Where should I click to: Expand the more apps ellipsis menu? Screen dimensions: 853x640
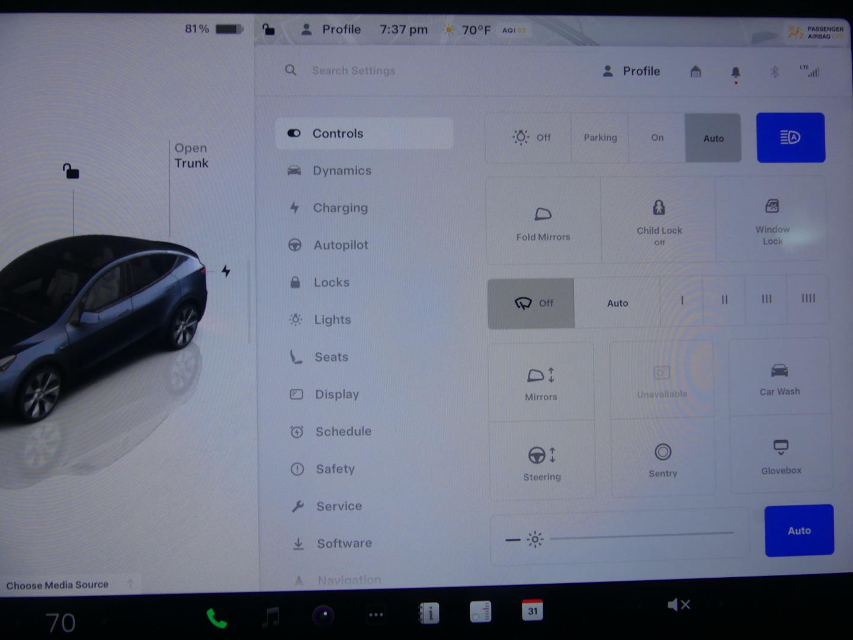[376, 615]
